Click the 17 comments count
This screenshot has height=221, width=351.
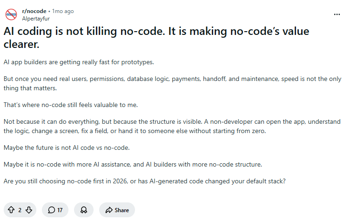[60, 210]
